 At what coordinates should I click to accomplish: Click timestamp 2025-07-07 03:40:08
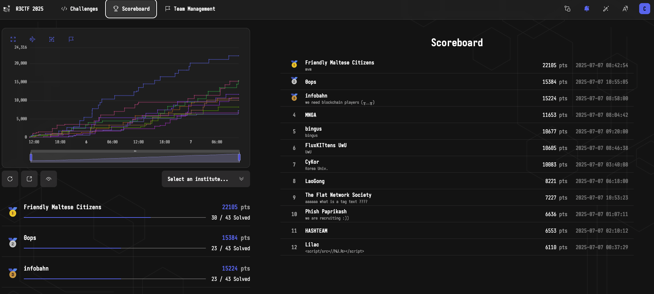[602, 165]
